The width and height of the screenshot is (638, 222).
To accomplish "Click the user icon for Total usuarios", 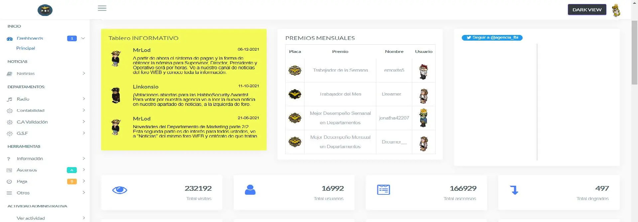I will click(250, 190).
